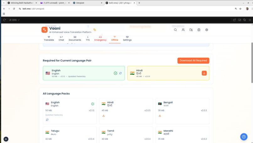The image size is (253, 143).
Task: Expand the tab search dropdown arrow
Action: tap(4, 3)
